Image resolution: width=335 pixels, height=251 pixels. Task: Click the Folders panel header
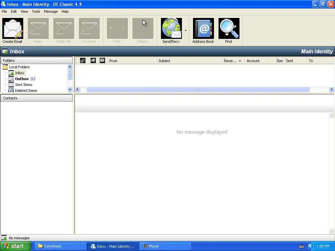pyautogui.click(x=37, y=60)
